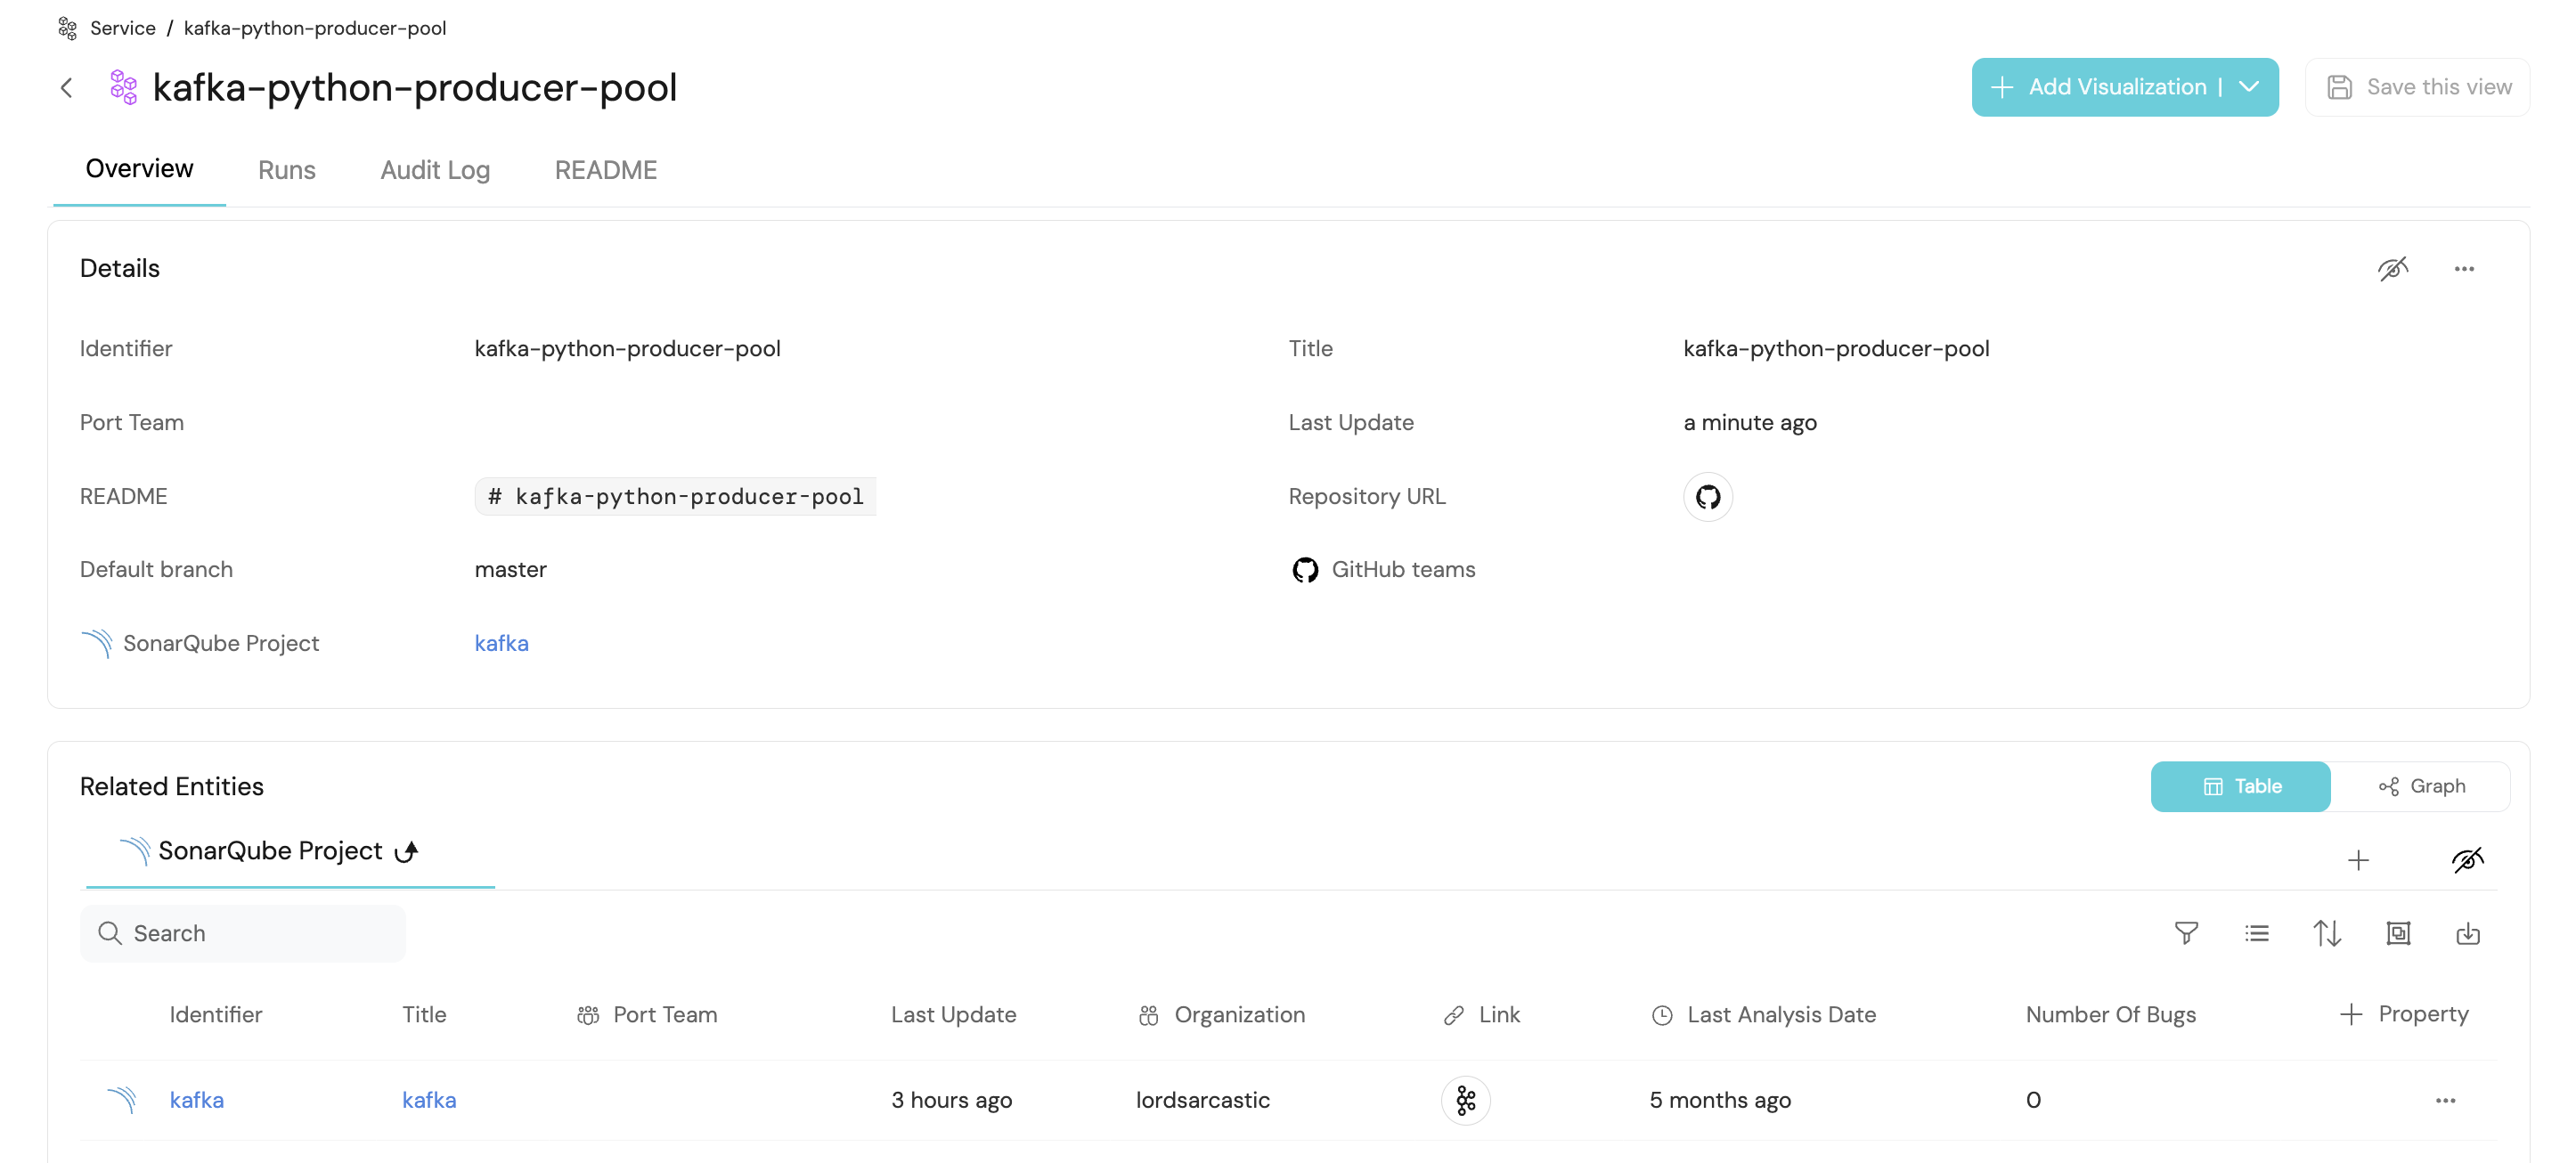Click the Number Of Bugs column header
Image resolution: width=2576 pixels, height=1163 pixels.
tap(2111, 1015)
